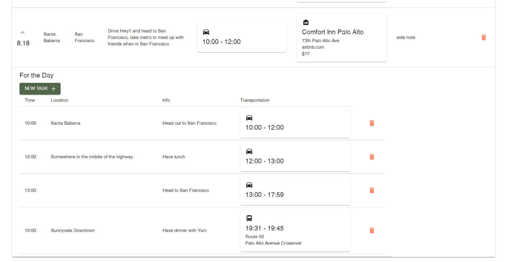Click car icon in 13:00 - 17:59 card
Image resolution: width=513 pixels, height=262 pixels.
pyautogui.click(x=249, y=185)
